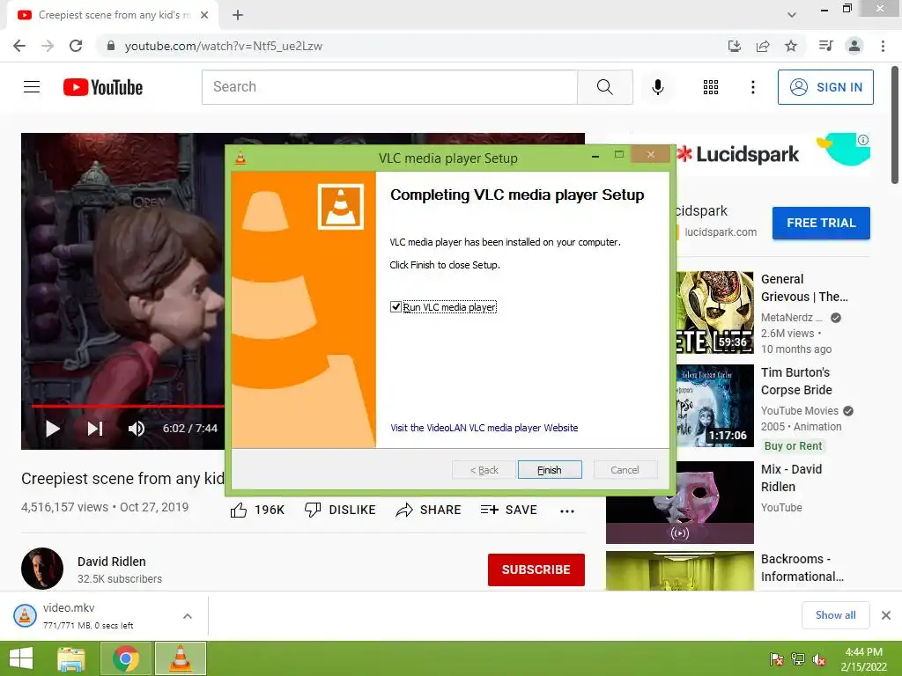Viewport: 902px width, 676px height.
Task: Click the network tray icon
Action: coord(798,659)
